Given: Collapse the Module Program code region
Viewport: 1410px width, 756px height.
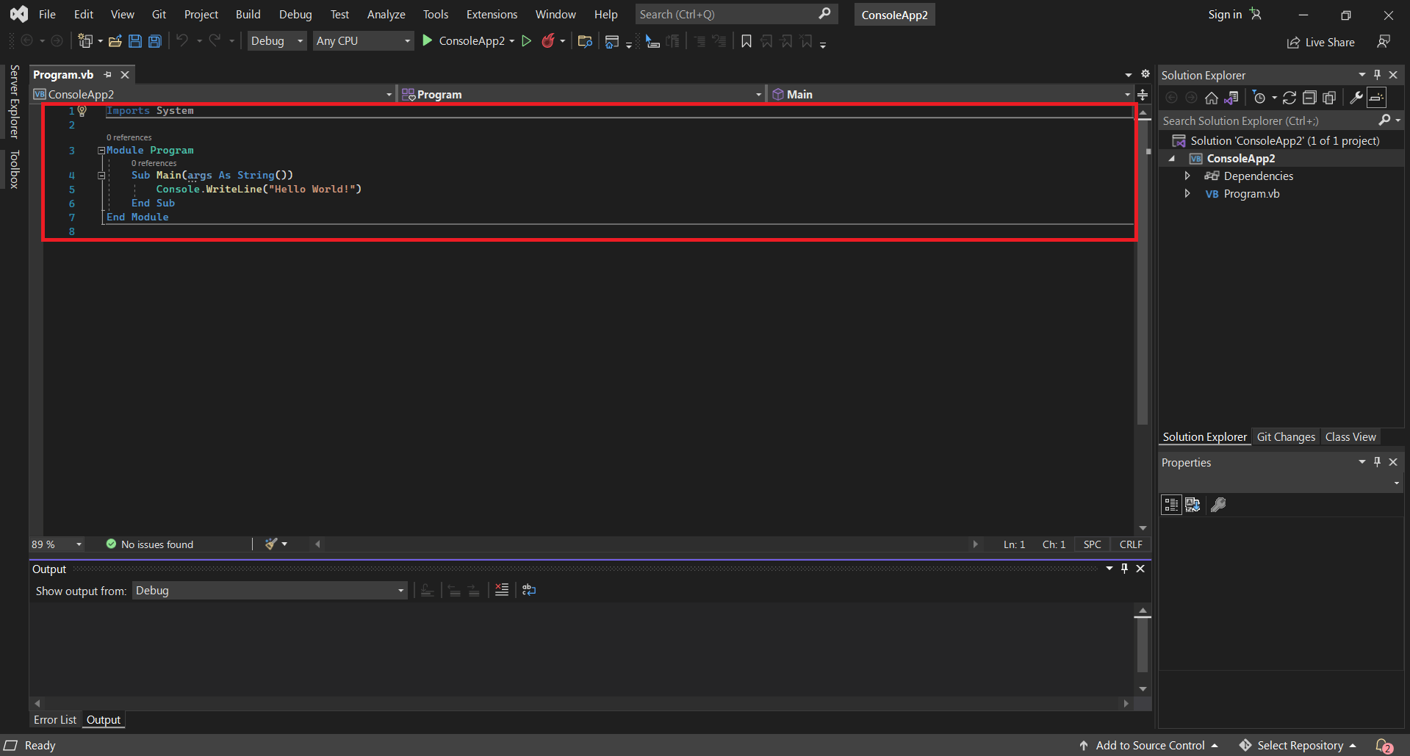Looking at the screenshot, I should (x=101, y=150).
